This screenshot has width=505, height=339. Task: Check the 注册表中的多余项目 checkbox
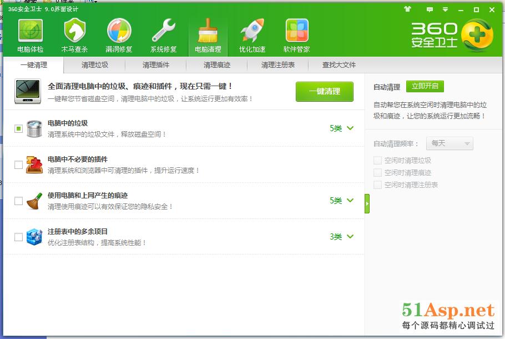click(18, 237)
